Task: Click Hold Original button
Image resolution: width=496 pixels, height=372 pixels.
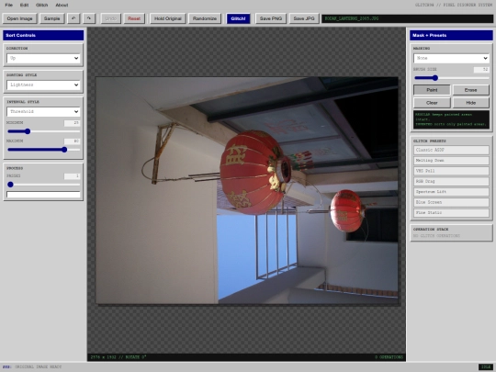Action: 168,18
